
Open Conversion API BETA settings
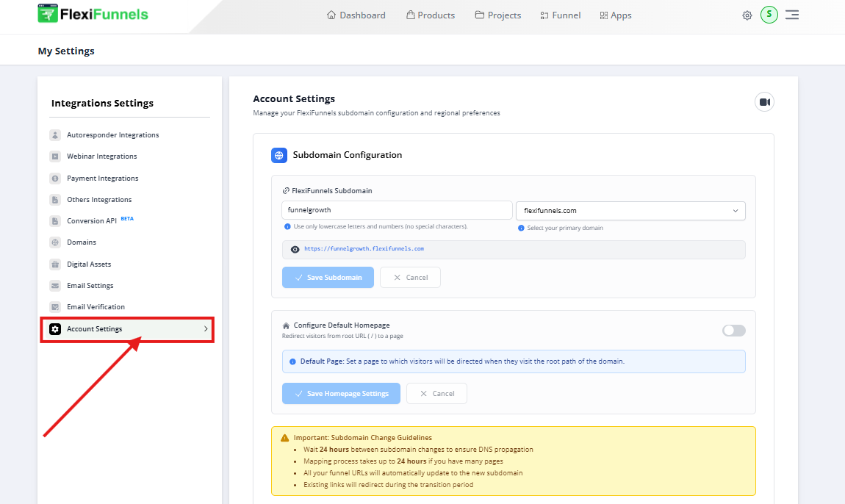tap(100, 221)
